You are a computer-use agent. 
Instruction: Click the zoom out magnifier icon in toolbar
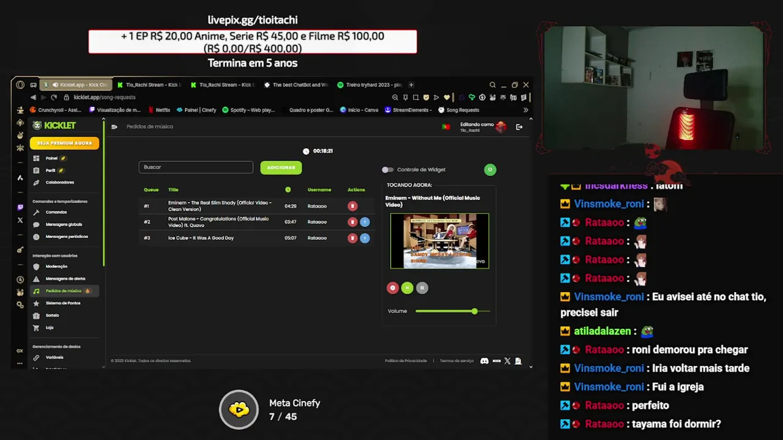pyautogui.click(x=395, y=97)
